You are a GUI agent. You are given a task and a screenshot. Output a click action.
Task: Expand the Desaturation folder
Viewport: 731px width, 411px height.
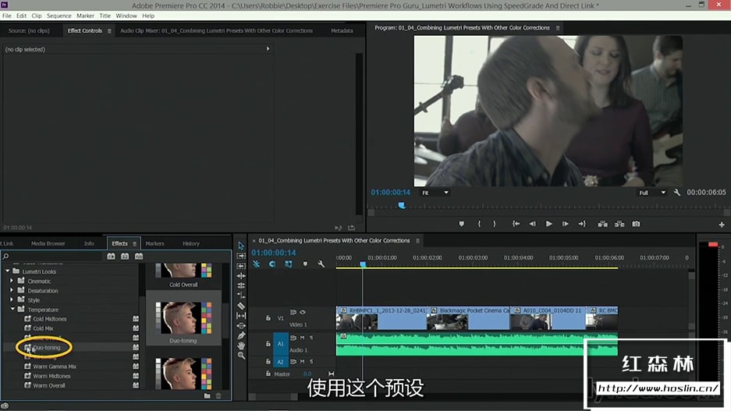tap(12, 290)
